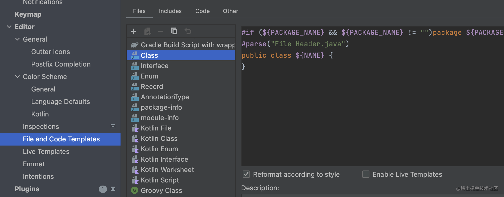504x197 pixels.
Task: Click the Gradle elephant icon in list
Action: coord(134,45)
